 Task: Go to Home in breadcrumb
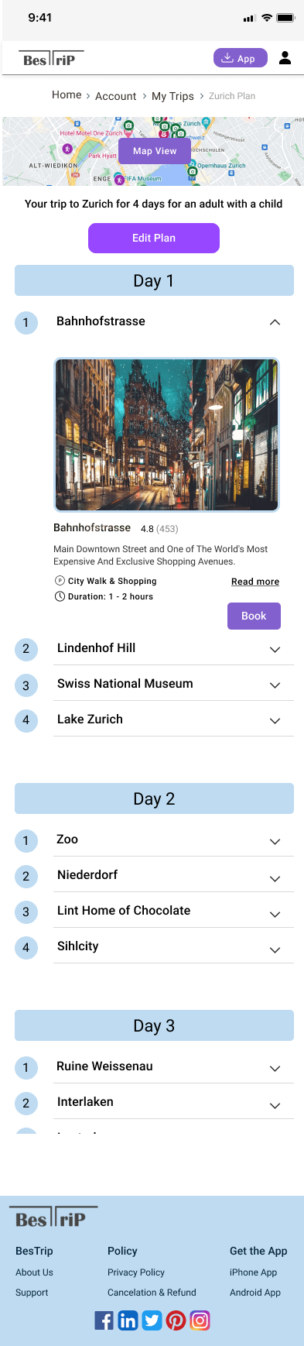coord(67,94)
